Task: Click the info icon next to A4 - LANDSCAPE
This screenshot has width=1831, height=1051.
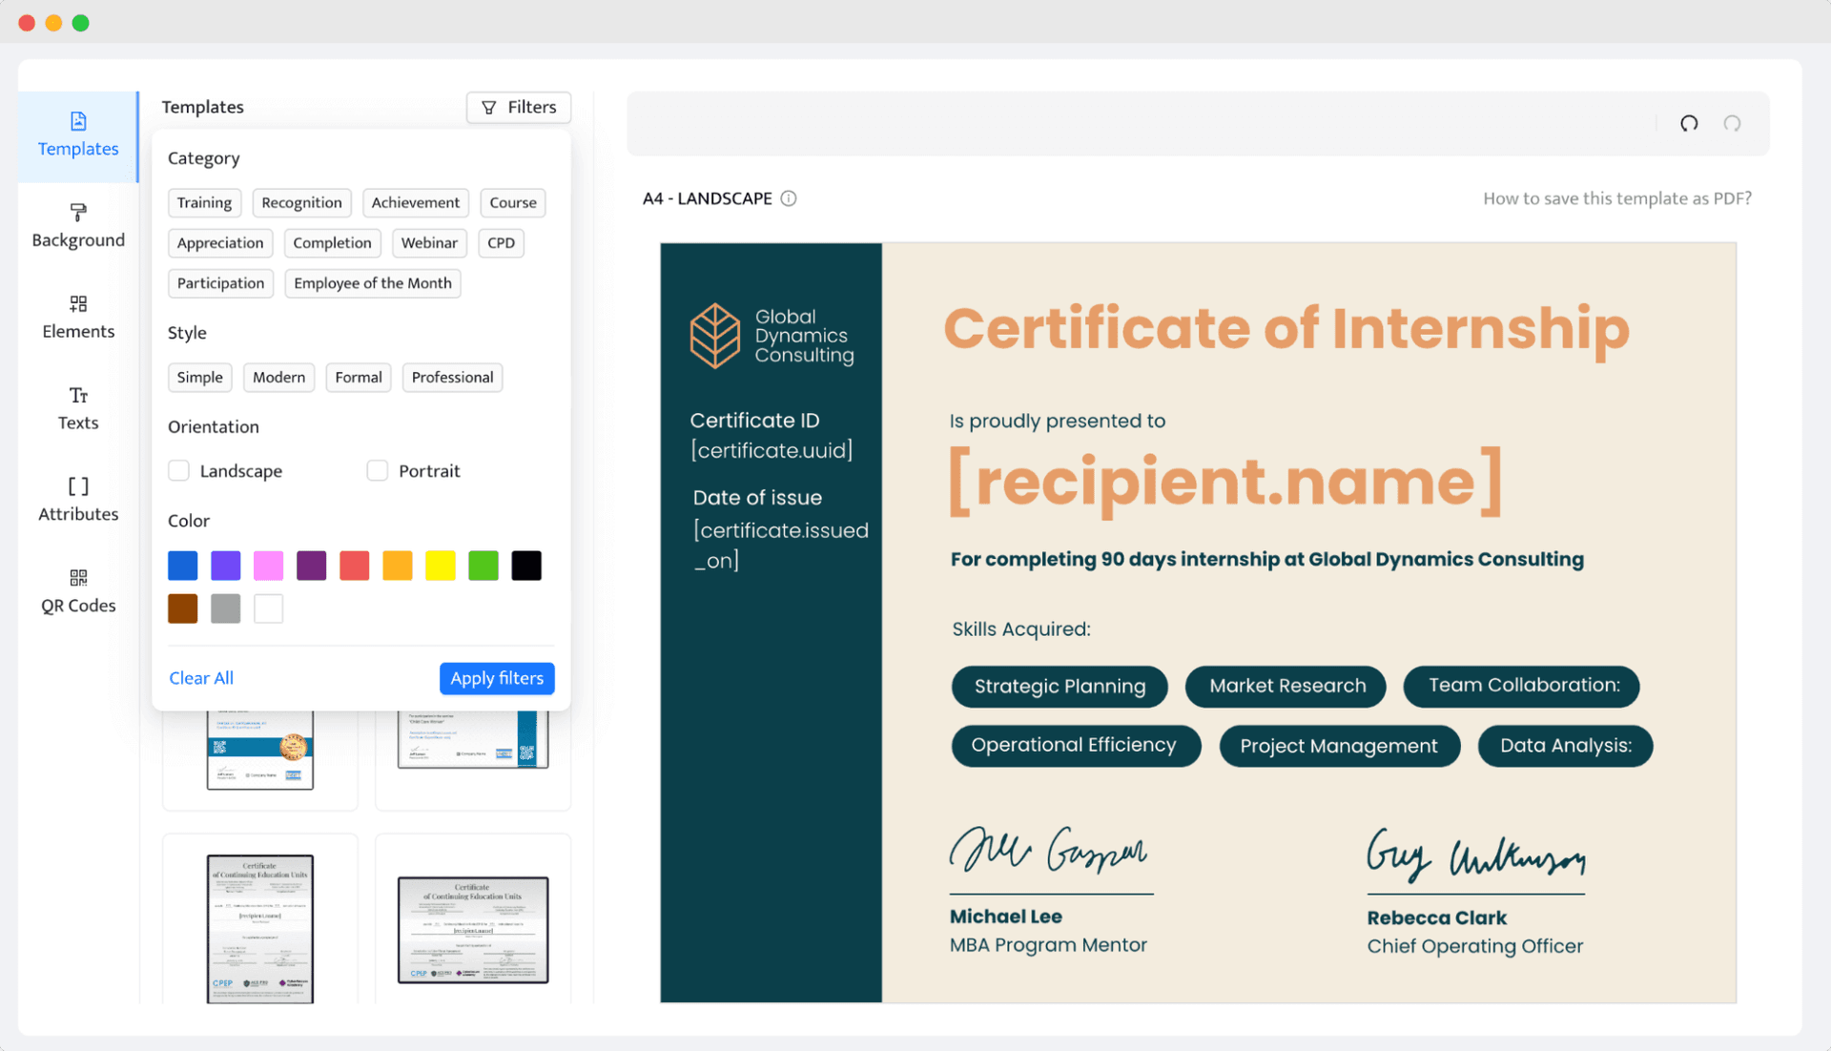Action: 789,198
